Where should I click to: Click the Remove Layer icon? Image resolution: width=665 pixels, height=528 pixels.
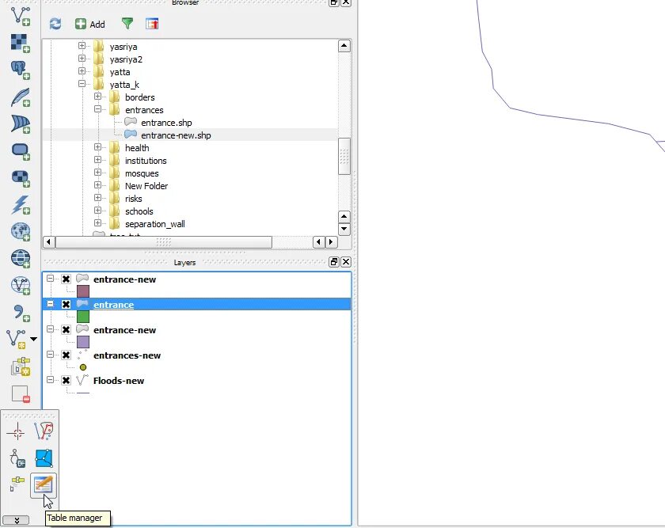pos(20,393)
